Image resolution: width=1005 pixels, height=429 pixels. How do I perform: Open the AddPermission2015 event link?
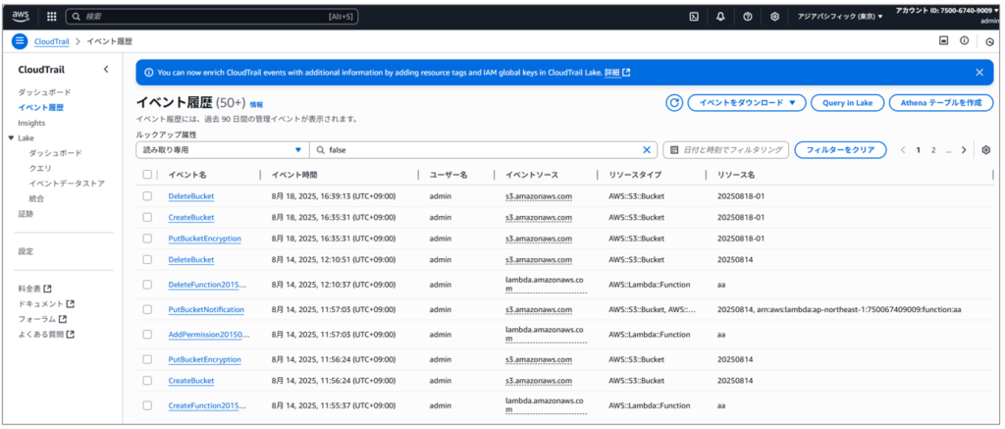click(209, 334)
